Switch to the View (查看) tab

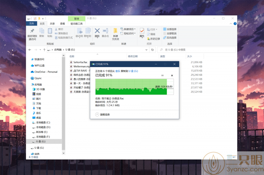tap(62, 24)
